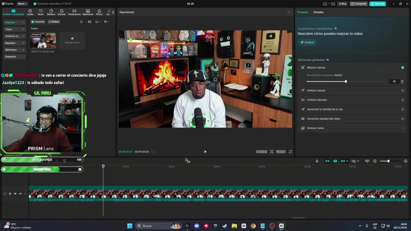Open the Texto tool tab
The height and width of the screenshot is (231, 411).
click(x=40, y=12)
